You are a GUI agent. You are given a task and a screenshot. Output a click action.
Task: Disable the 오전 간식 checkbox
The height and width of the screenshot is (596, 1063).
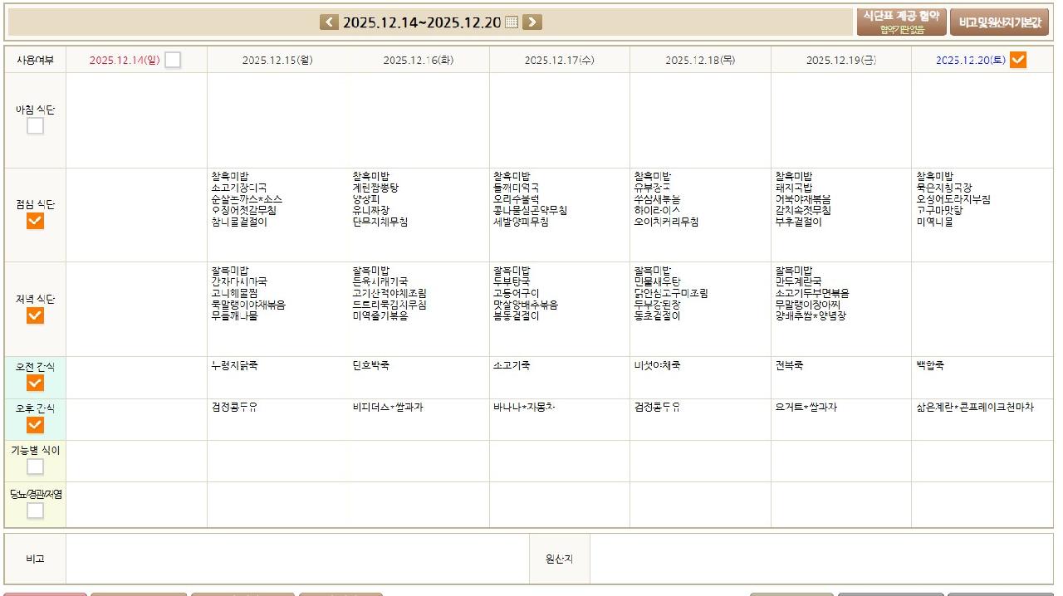pyautogui.click(x=35, y=383)
